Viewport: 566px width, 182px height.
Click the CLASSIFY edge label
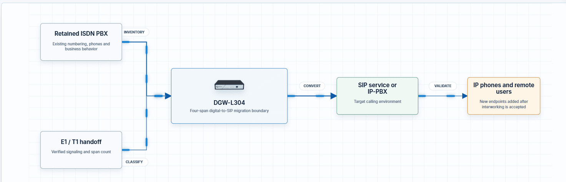click(x=134, y=162)
